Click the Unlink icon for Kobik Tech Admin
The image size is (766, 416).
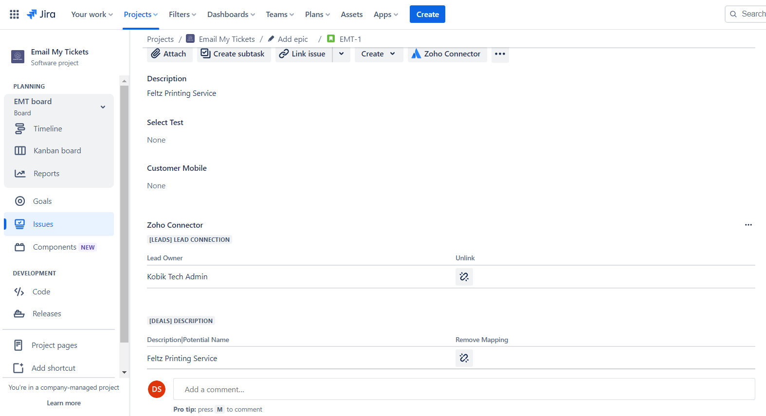(464, 277)
